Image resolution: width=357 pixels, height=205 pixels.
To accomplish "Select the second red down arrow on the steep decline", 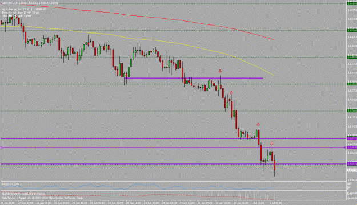I will tap(231, 93).
